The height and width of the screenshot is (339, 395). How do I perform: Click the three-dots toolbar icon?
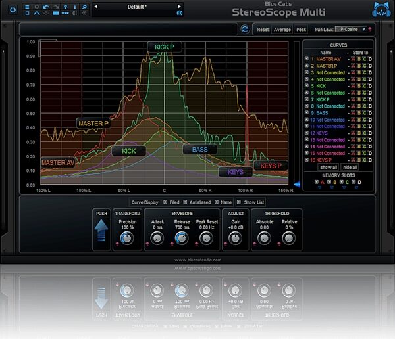(65, 13)
